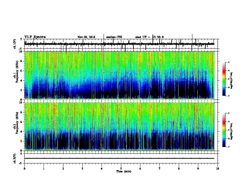Click the "-5" tick on the ch.3(V) axis
The image size is (245, 189).
coord(21,163)
